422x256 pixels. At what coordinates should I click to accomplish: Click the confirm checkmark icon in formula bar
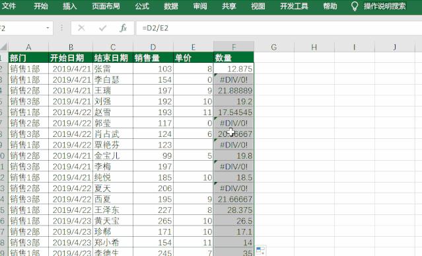[x=102, y=28]
